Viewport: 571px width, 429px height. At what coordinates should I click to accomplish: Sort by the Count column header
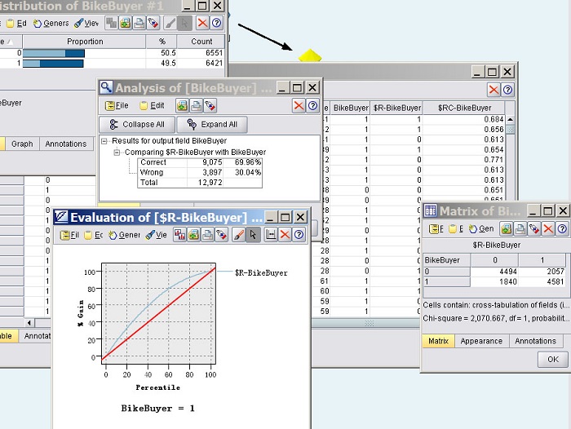click(201, 42)
